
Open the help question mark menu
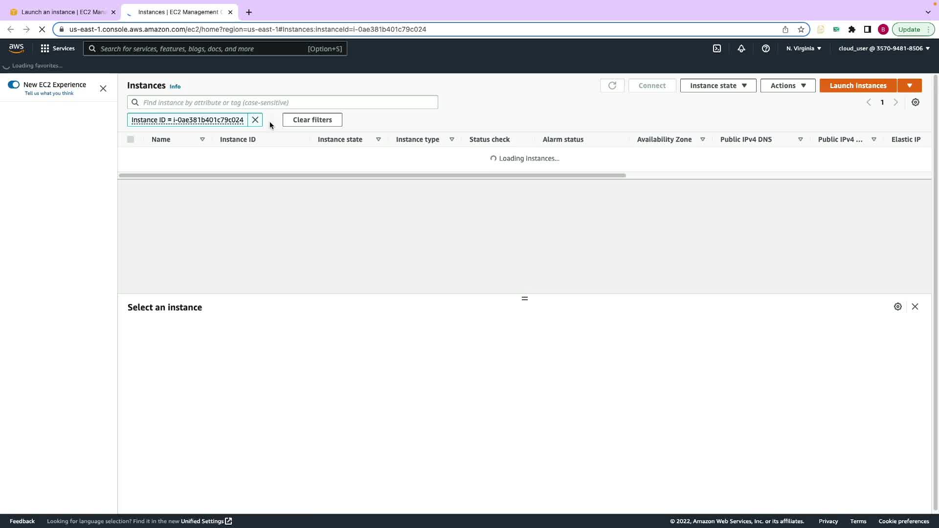coord(766,48)
